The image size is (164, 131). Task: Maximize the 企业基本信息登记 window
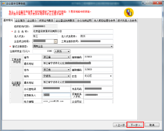point(150,3)
